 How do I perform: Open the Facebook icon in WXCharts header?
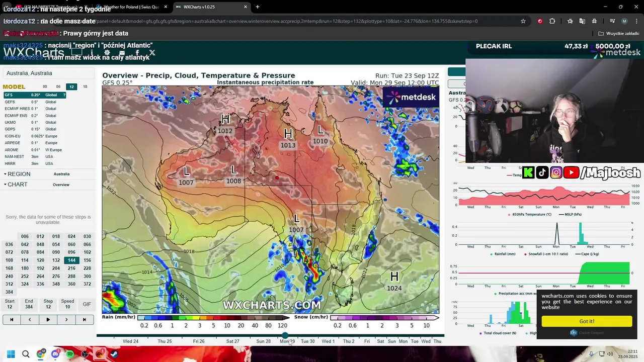click(x=137, y=53)
